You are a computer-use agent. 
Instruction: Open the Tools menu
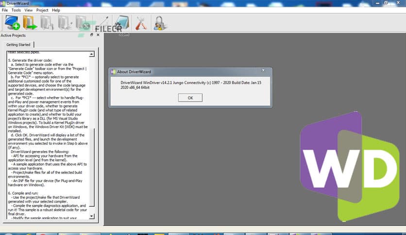coord(16,10)
